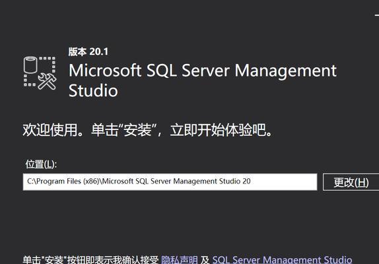379x264 pixels.
Task: Click the 更改(H) change location button
Action: 351,182
